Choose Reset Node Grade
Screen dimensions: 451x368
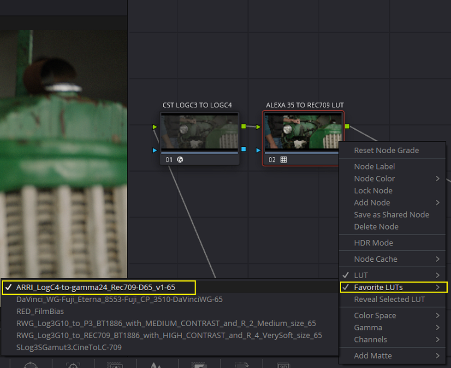[x=392, y=150]
